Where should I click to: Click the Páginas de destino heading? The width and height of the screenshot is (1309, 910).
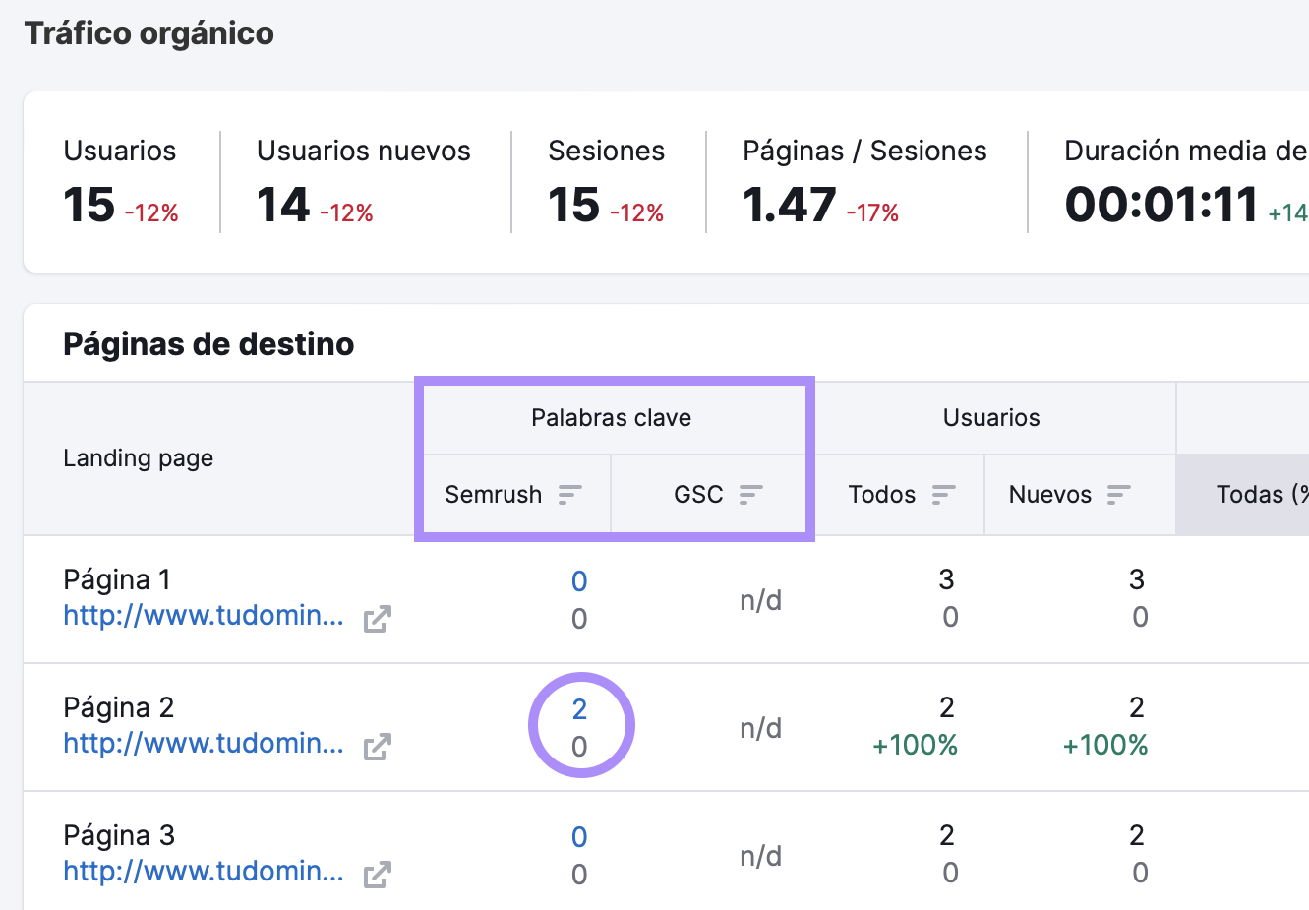208,344
